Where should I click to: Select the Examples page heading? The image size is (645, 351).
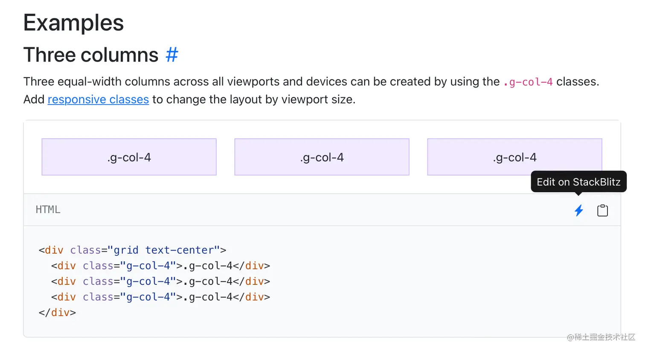click(x=73, y=23)
